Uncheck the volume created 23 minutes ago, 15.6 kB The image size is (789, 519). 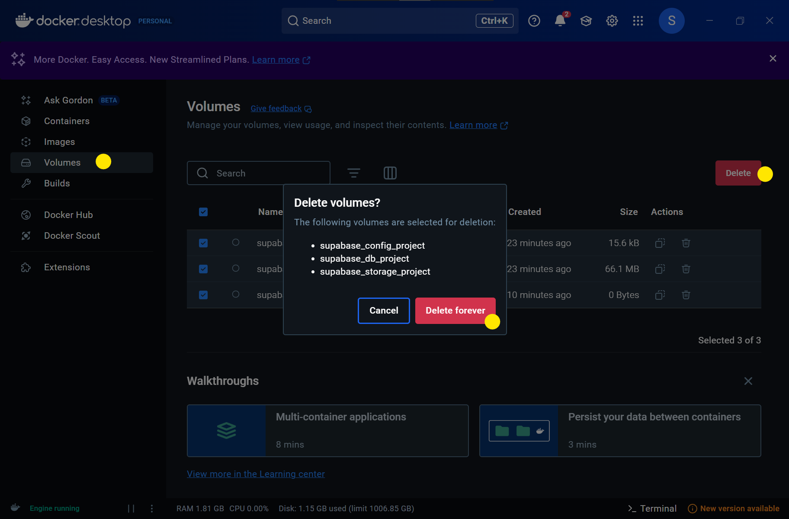[x=203, y=243]
